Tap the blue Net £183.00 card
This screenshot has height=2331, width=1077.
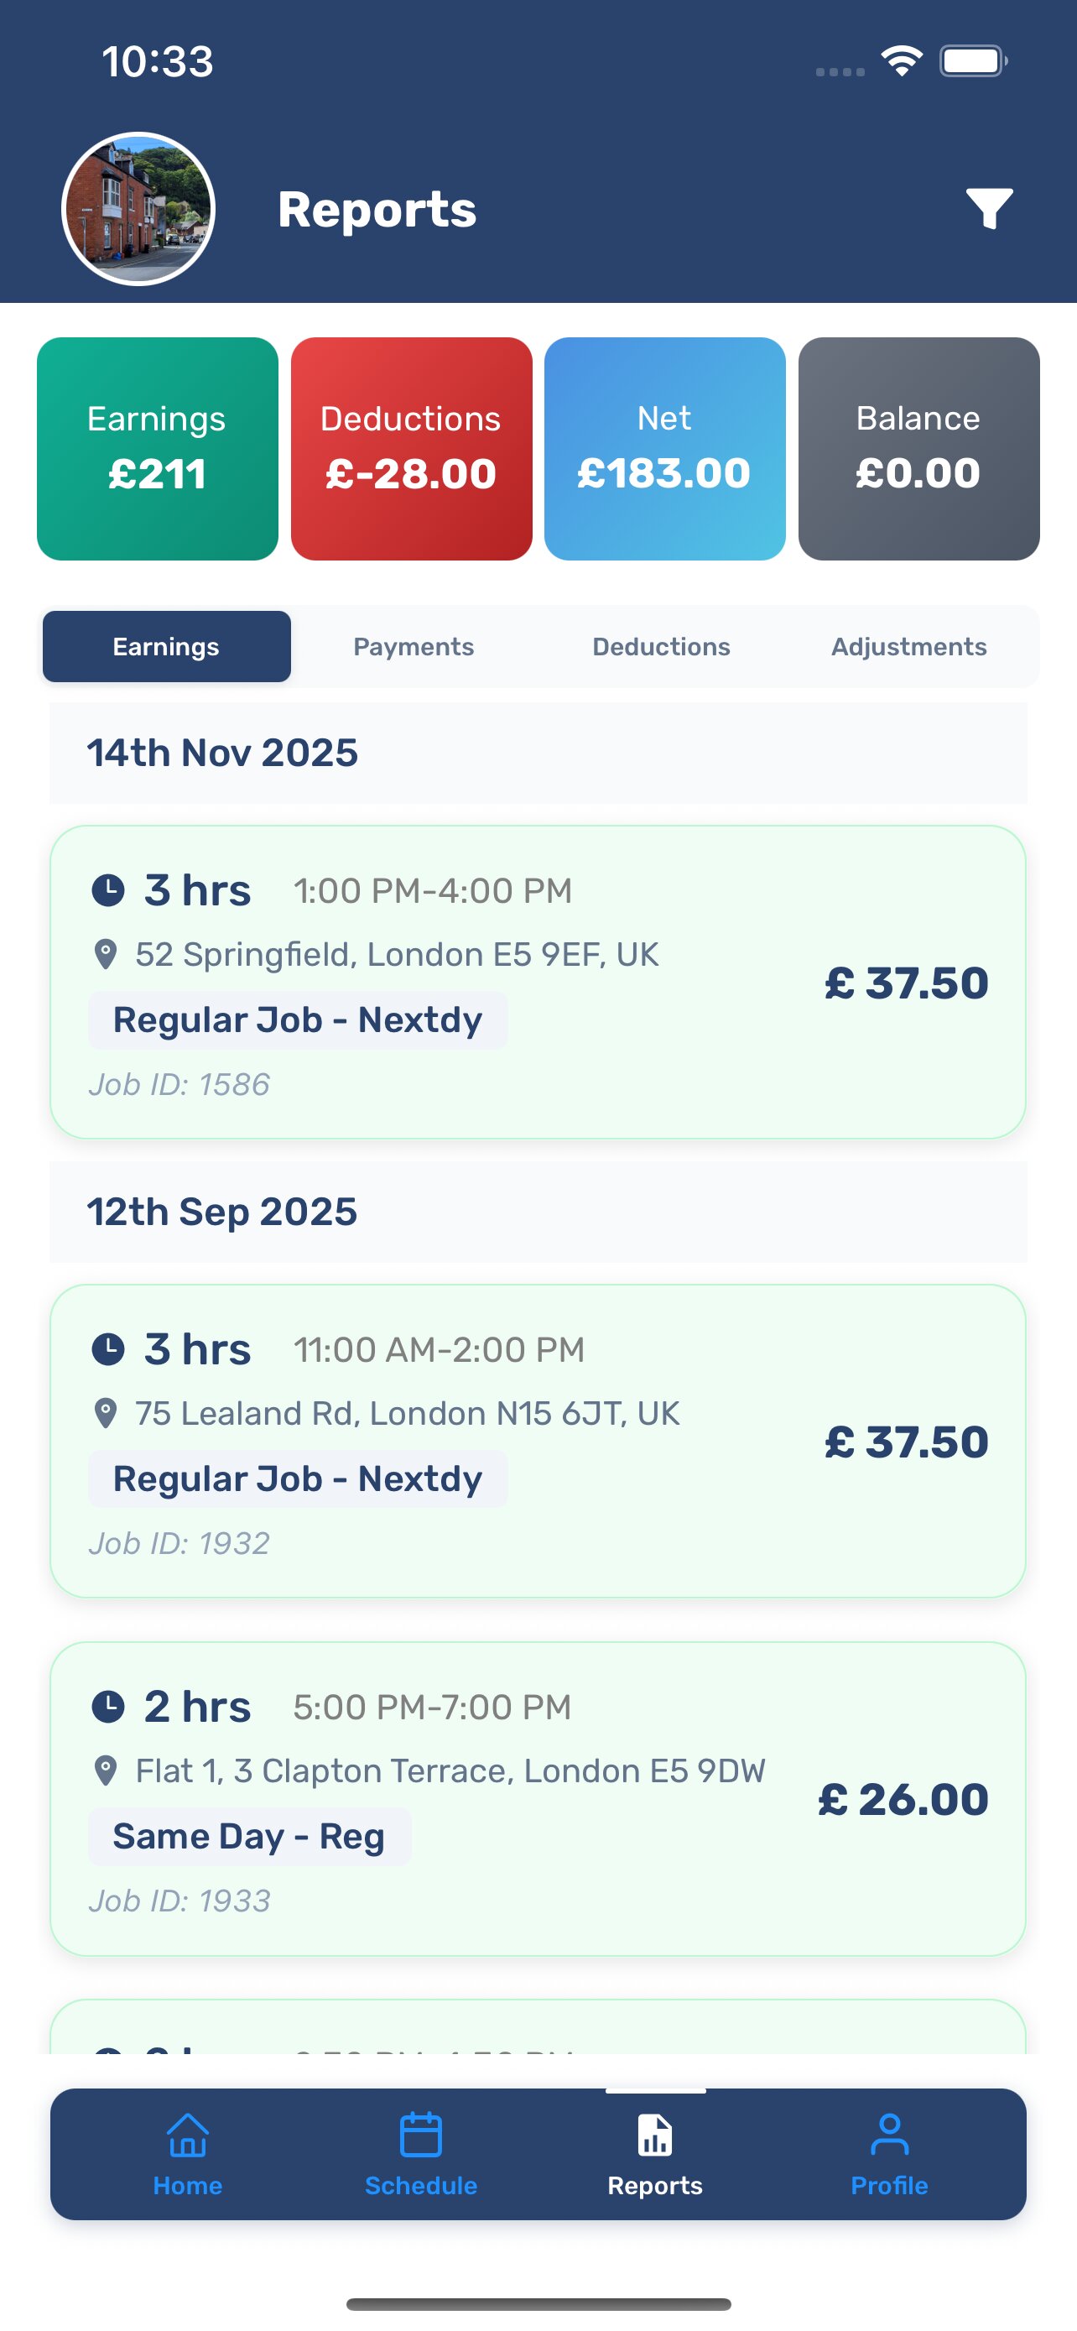[664, 449]
